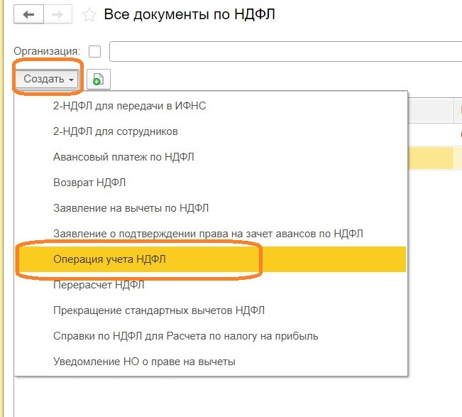This screenshot has width=462, height=417.
Task: Go forward with the right arrow button
Action: click(x=57, y=14)
